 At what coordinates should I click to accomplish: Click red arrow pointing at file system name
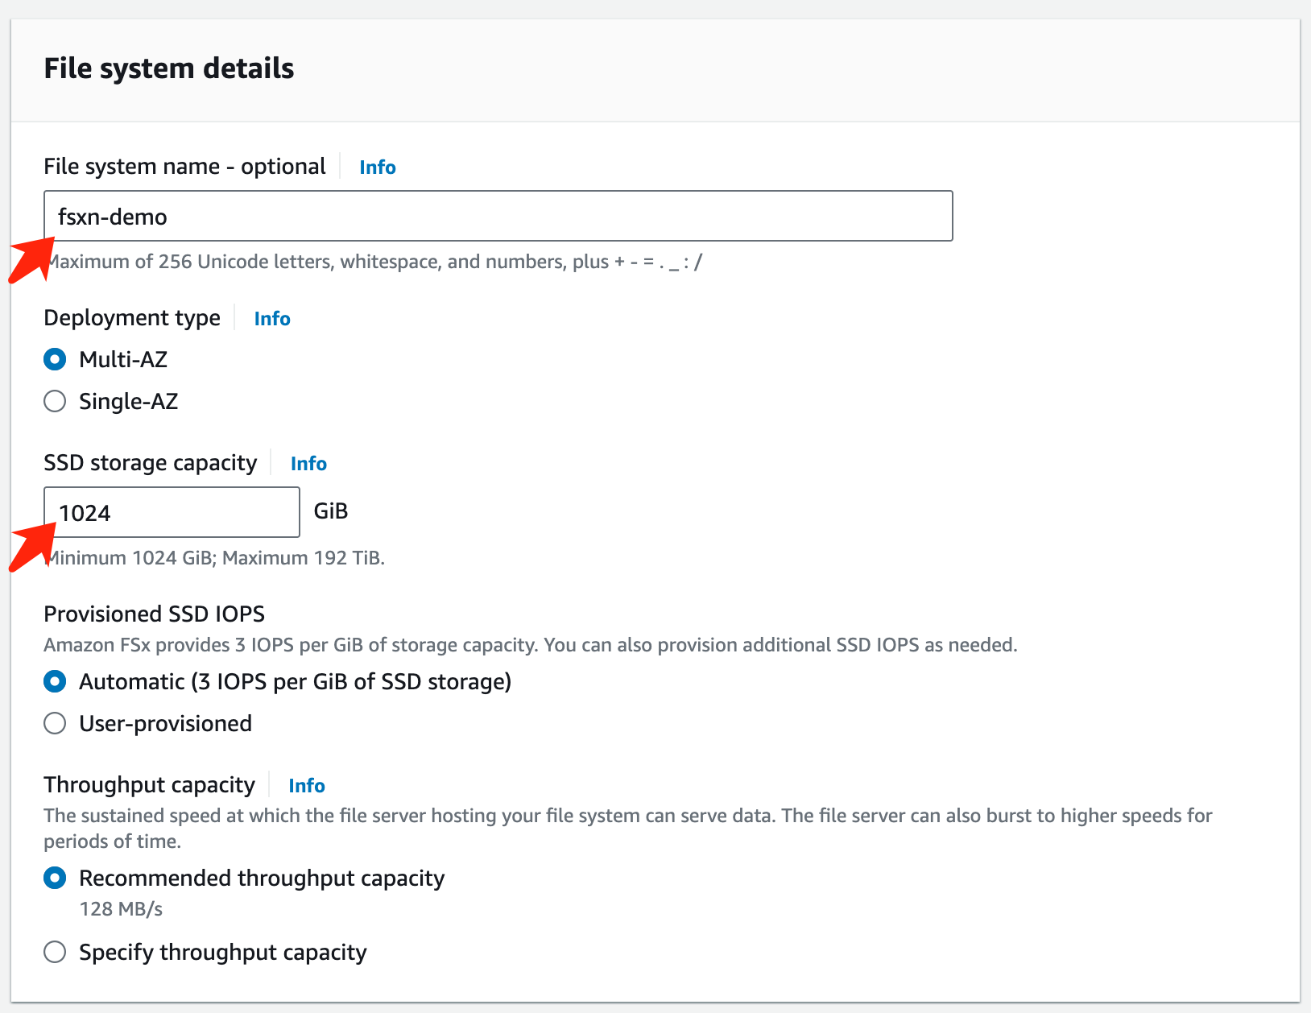(x=31, y=259)
